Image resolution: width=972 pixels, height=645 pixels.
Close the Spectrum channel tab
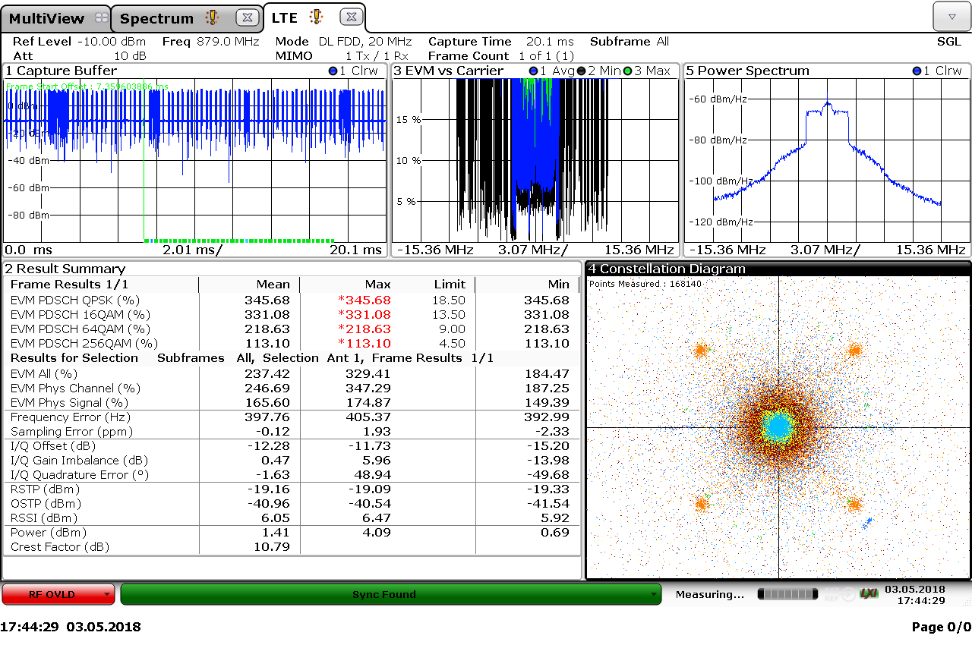coord(246,17)
